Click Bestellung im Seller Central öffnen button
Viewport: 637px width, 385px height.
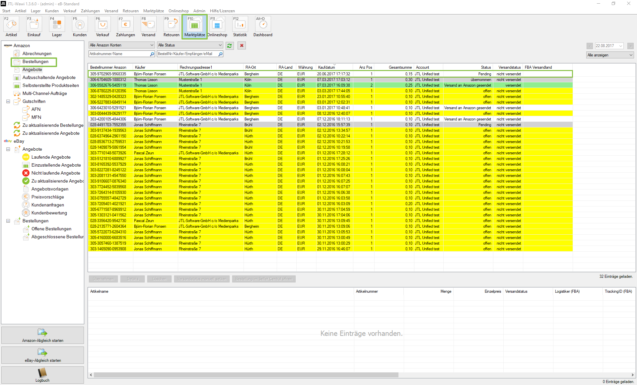[264, 279]
